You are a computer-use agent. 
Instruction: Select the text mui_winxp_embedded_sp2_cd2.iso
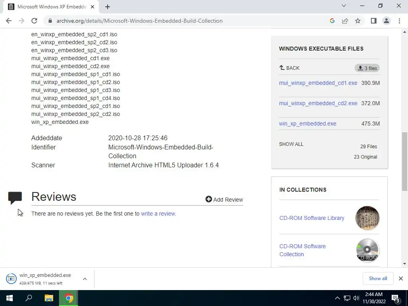coord(75,114)
